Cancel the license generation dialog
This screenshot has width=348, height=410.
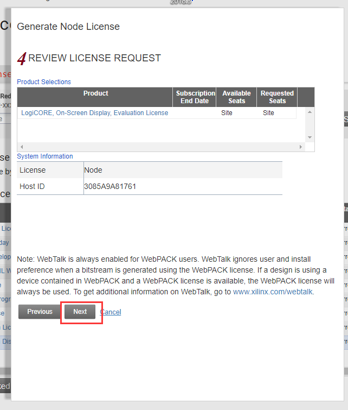click(x=111, y=312)
